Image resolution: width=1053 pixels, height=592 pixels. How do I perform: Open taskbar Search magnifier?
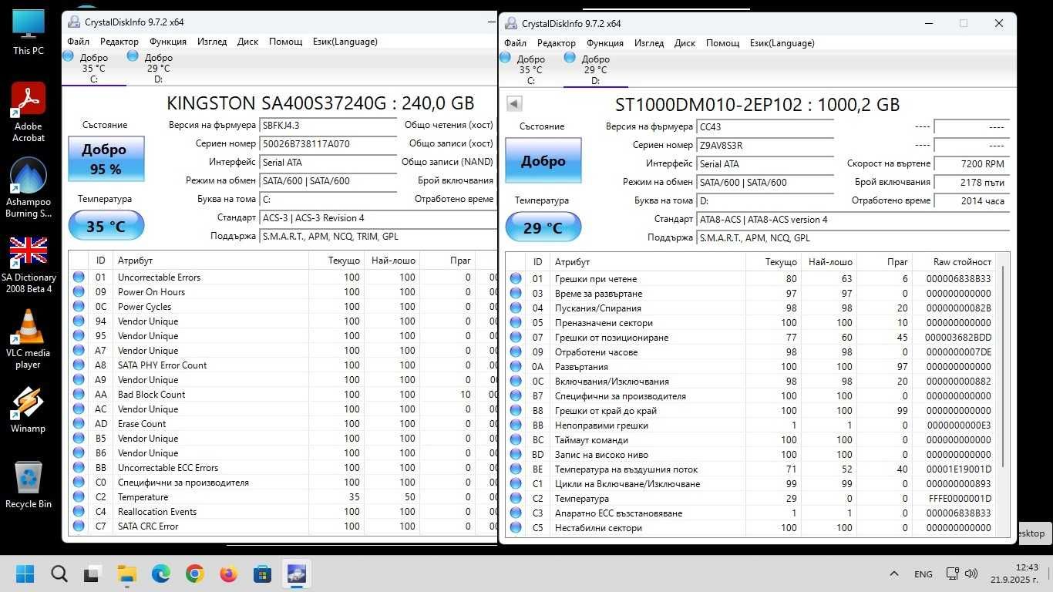59,573
